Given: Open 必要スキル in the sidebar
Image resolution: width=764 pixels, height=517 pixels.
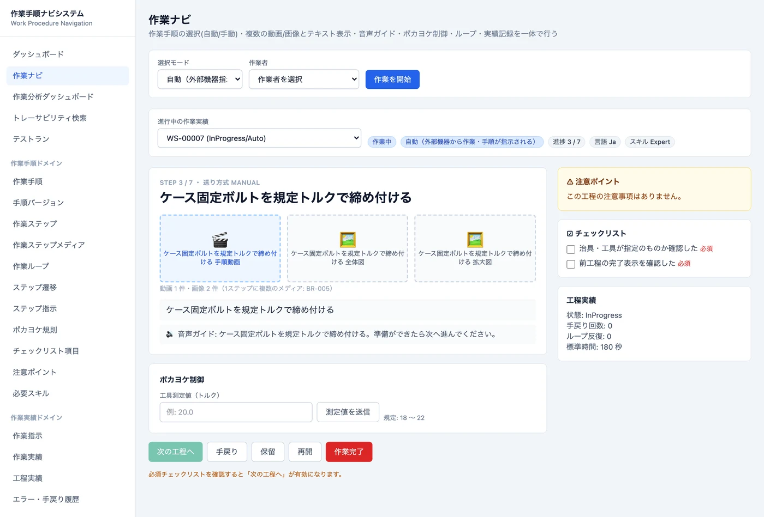Looking at the screenshot, I should click(x=68, y=394).
